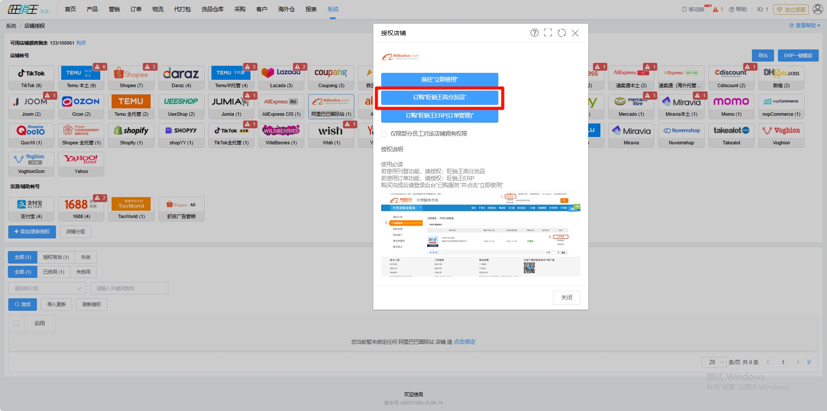
Task: Open the 订单 menu in top navigation
Action: click(x=136, y=9)
